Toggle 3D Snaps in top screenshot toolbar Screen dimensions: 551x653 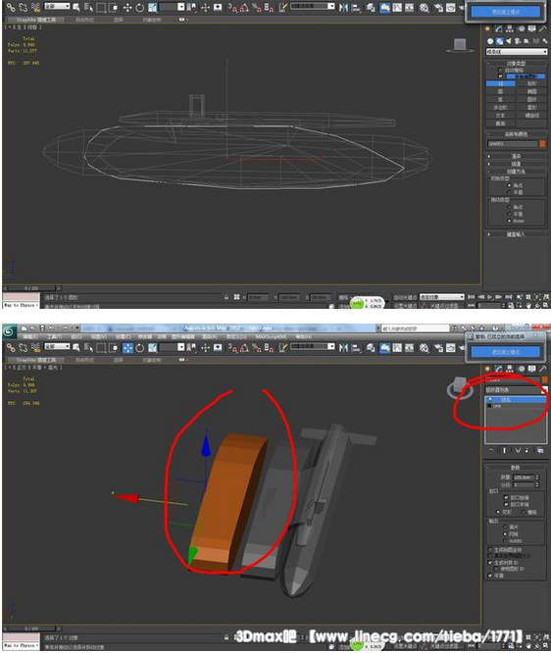pyautogui.click(x=232, y=7)
